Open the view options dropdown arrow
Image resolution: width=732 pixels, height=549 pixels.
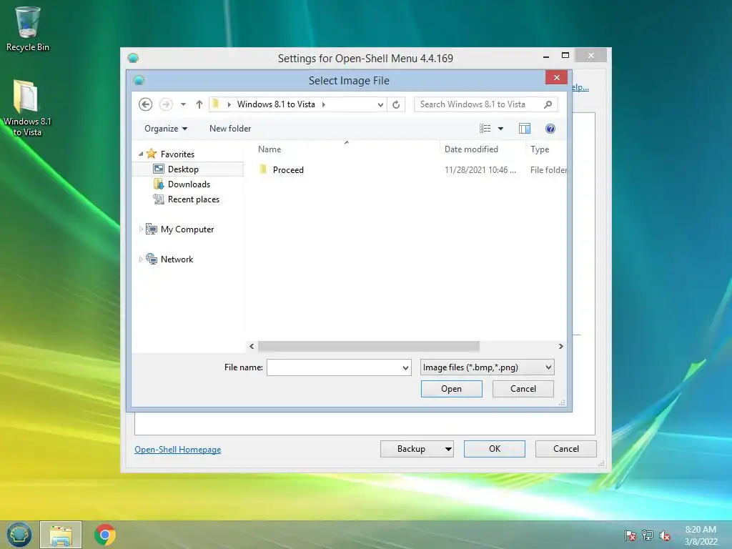pos(500,129)
